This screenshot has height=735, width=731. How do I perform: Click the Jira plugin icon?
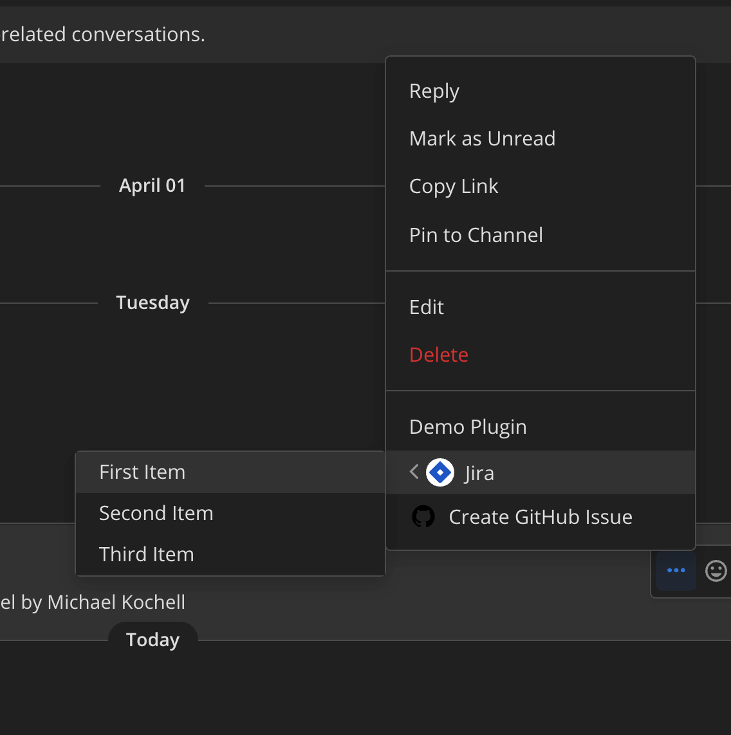(x=440, y=472)
